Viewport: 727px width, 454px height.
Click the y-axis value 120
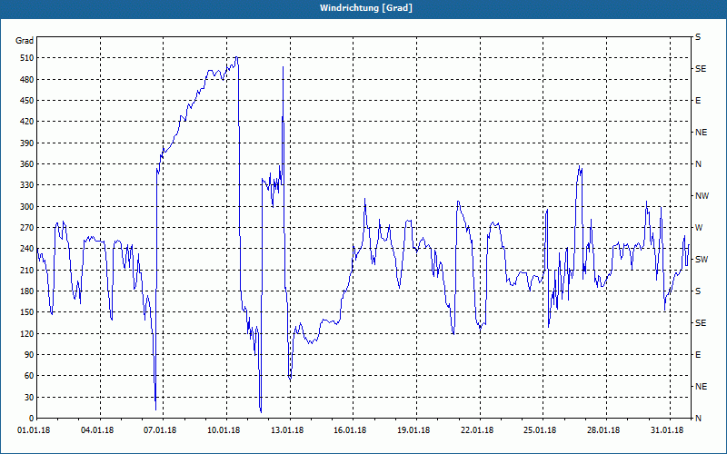(x=28, y=333)
